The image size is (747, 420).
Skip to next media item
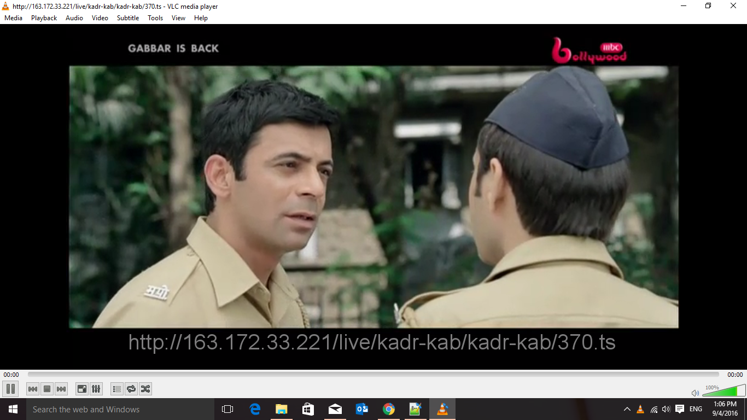tap(61, 389)
